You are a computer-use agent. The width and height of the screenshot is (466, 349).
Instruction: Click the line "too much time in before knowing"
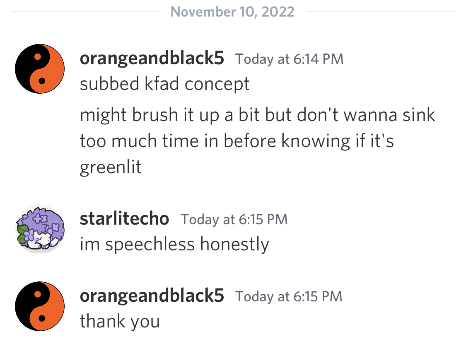(215, 141)
